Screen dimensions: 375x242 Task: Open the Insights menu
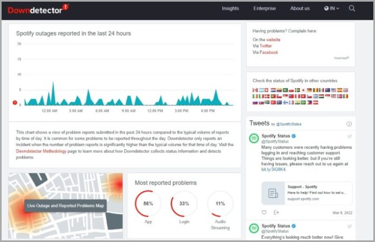230,9
